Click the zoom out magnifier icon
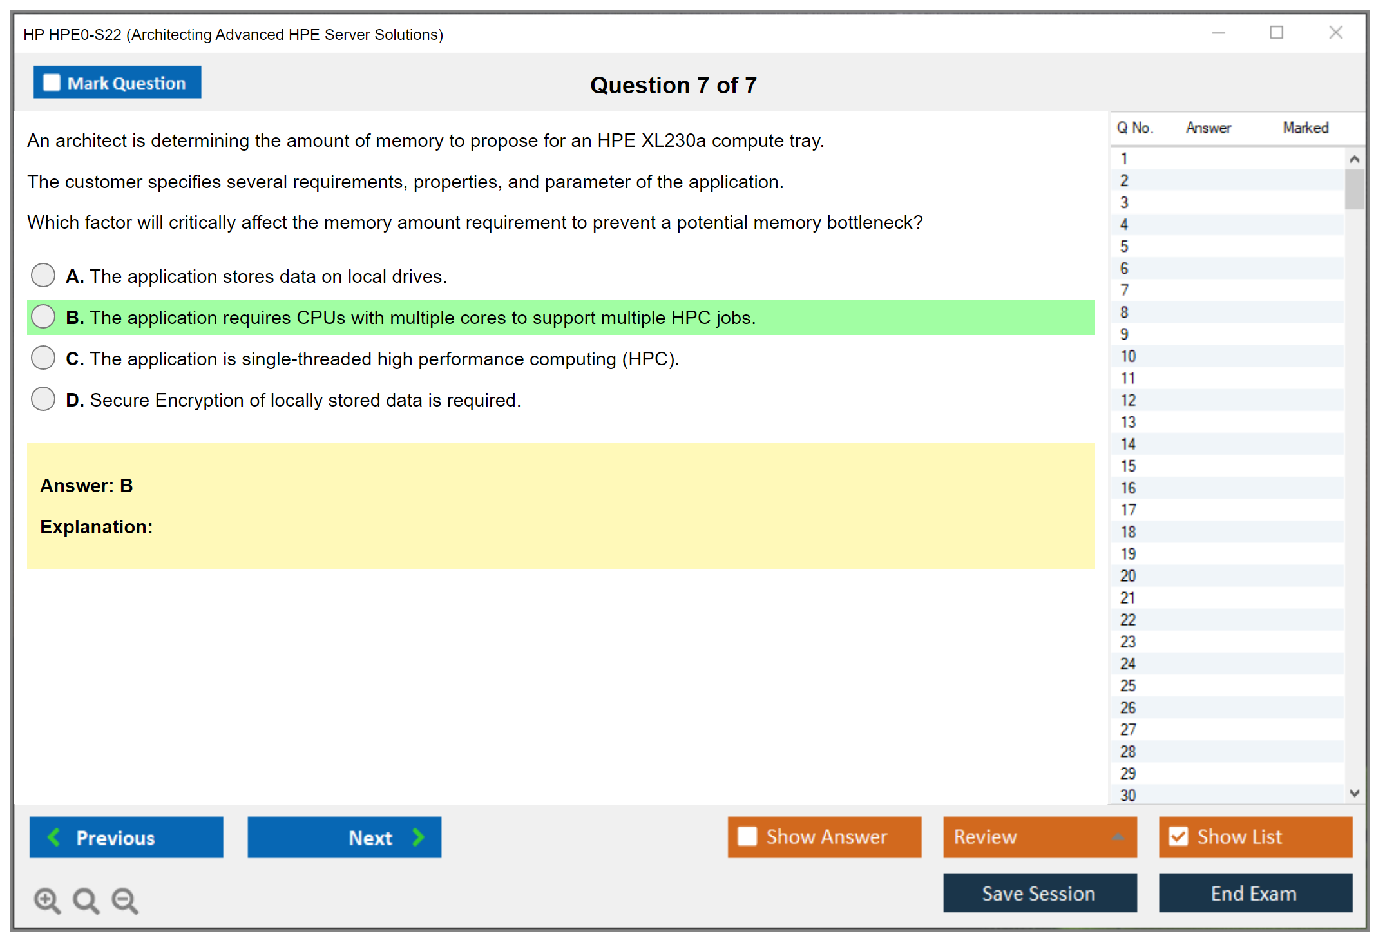The image size is (1385, 947). [125, 900]
